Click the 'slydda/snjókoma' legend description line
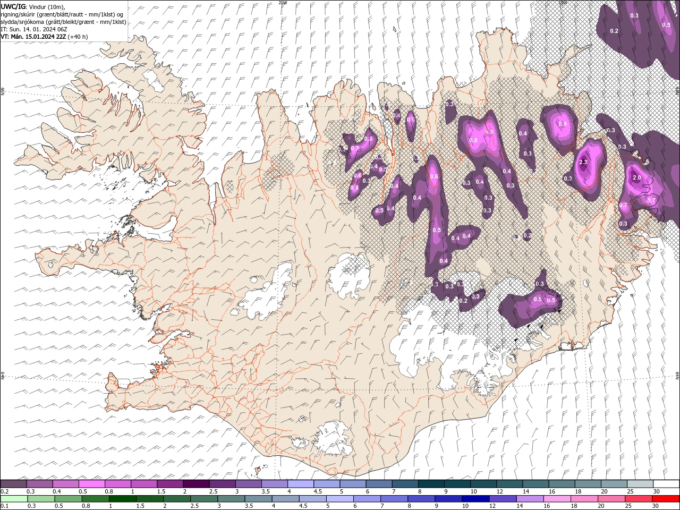 pyautogui.click(x=64, y=22)
